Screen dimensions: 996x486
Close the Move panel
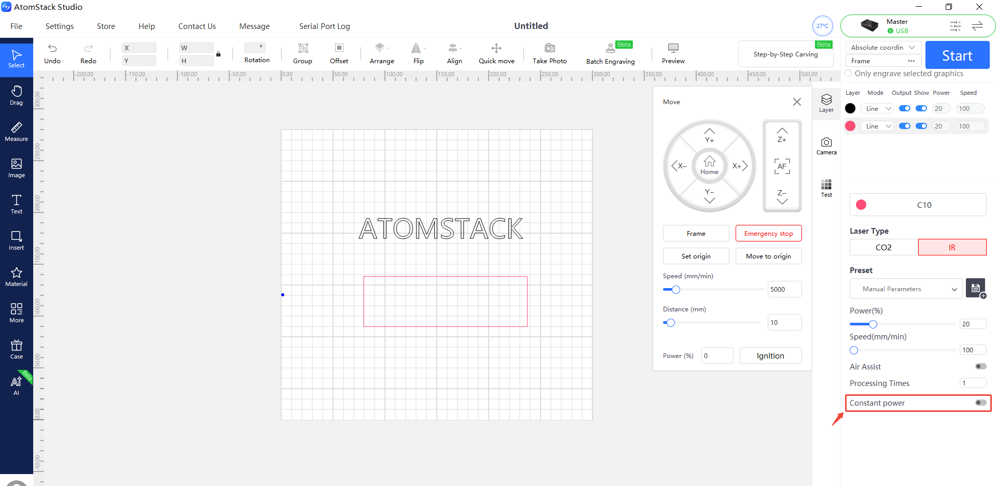coord(797,102)
